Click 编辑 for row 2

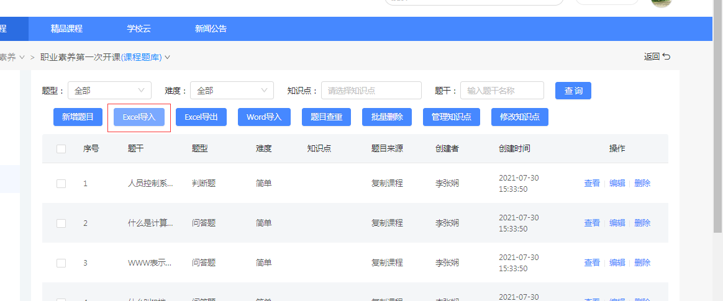617,223
